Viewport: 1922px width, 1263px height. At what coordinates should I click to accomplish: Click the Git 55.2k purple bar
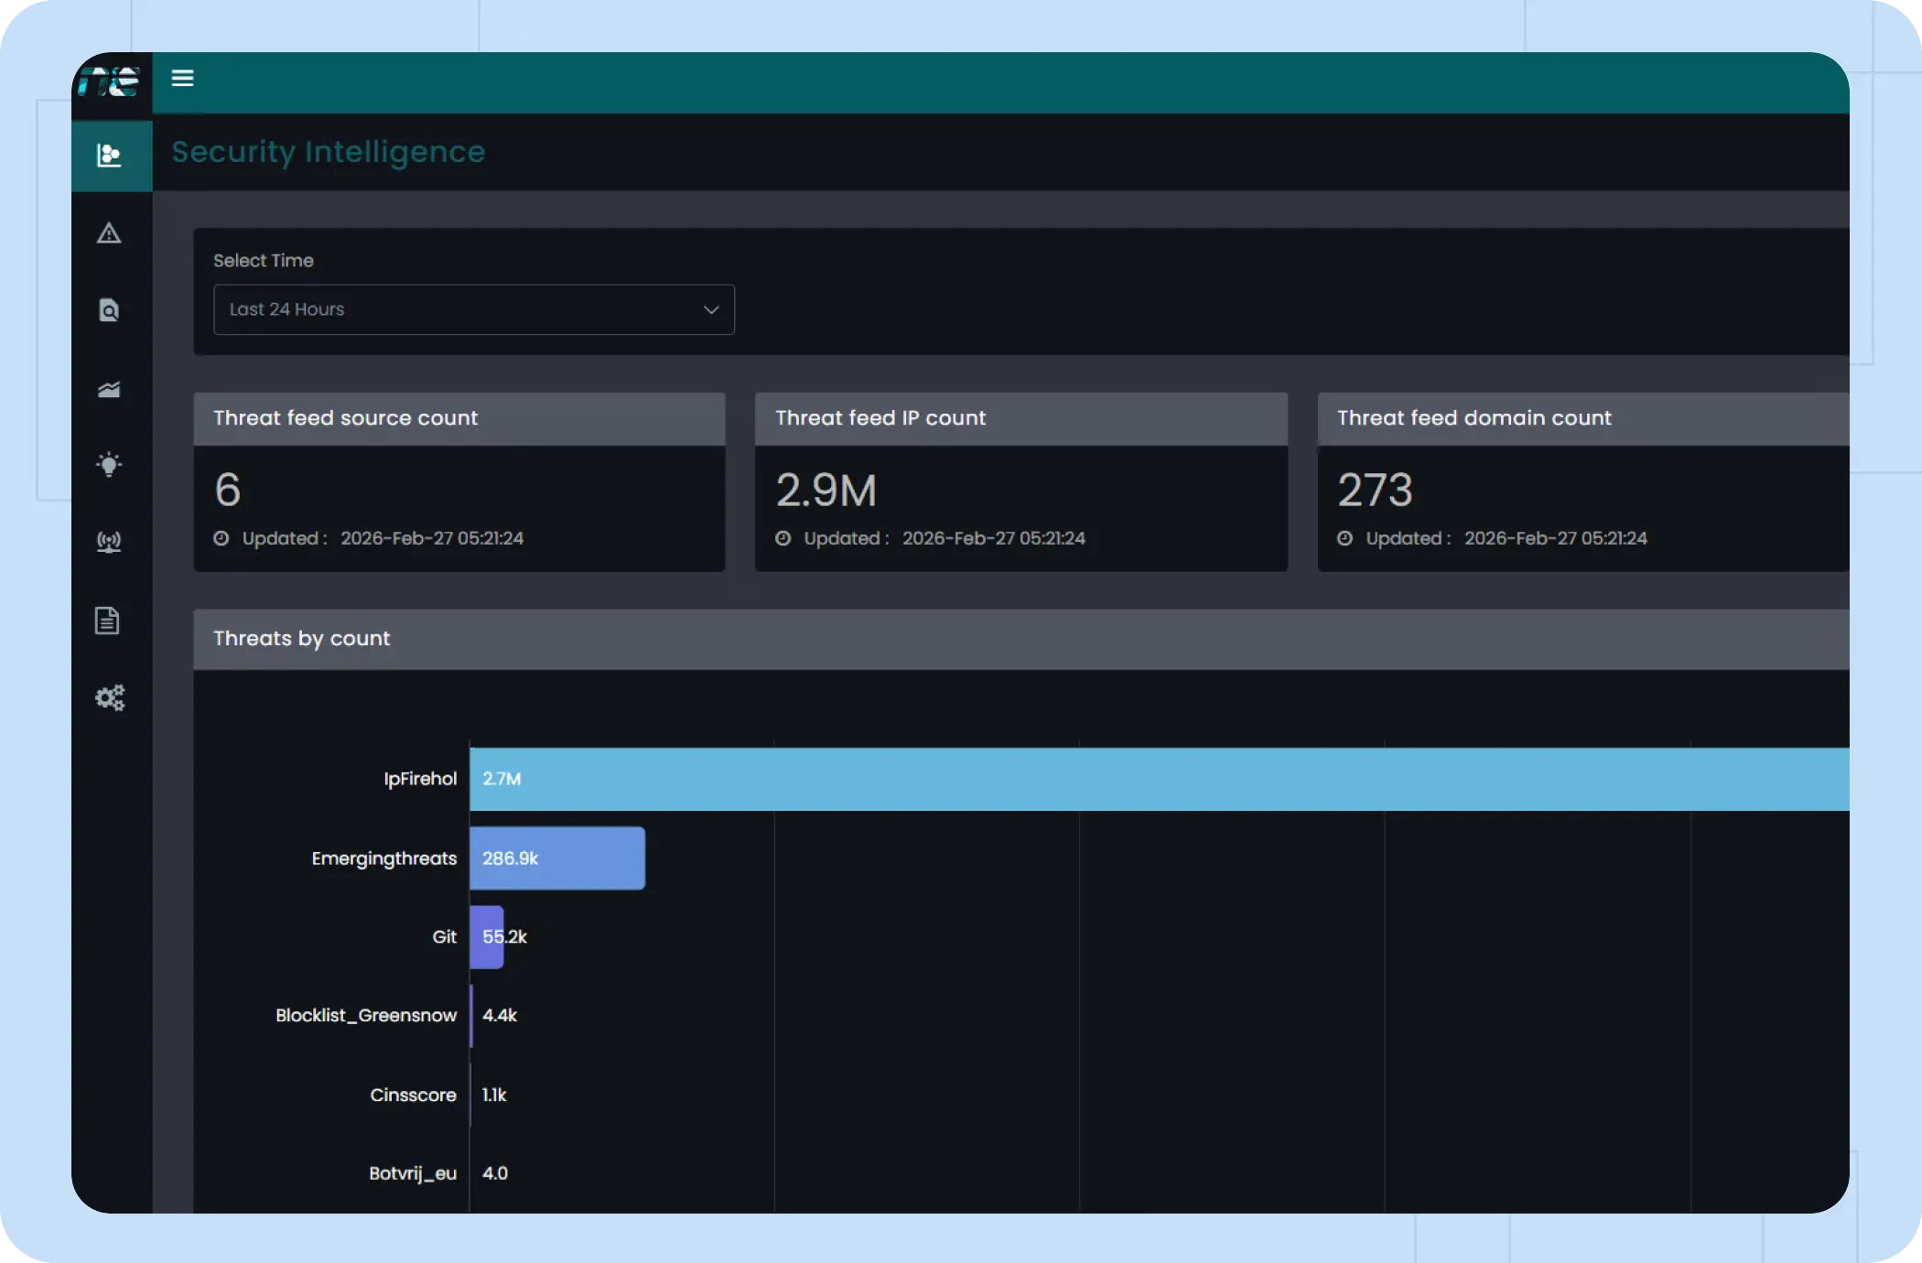pos(486,937)
